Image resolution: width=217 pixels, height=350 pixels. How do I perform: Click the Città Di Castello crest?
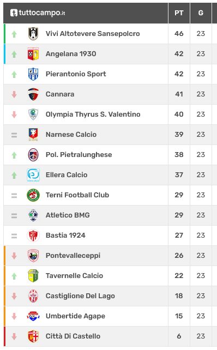pos(33,336)
